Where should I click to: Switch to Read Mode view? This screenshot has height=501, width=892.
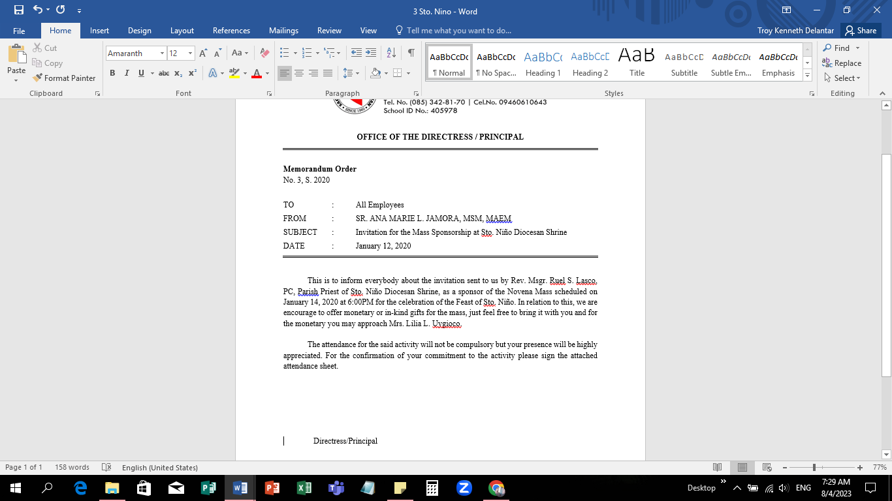[x=718, y=467]
